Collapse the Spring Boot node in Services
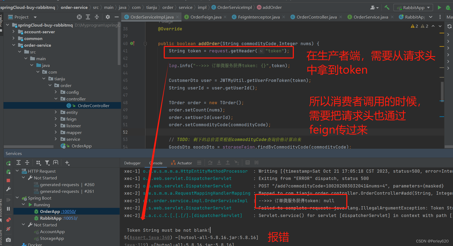The height and width of the screenshot is (246, 453). pyautogui.click(x=17, y=198)
